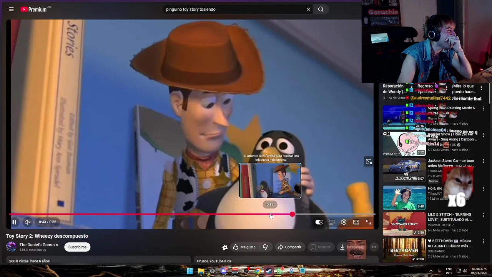Seek the progress bar at 0:39
This screenshot has height=277, width=492.
[x=270, y=214]
